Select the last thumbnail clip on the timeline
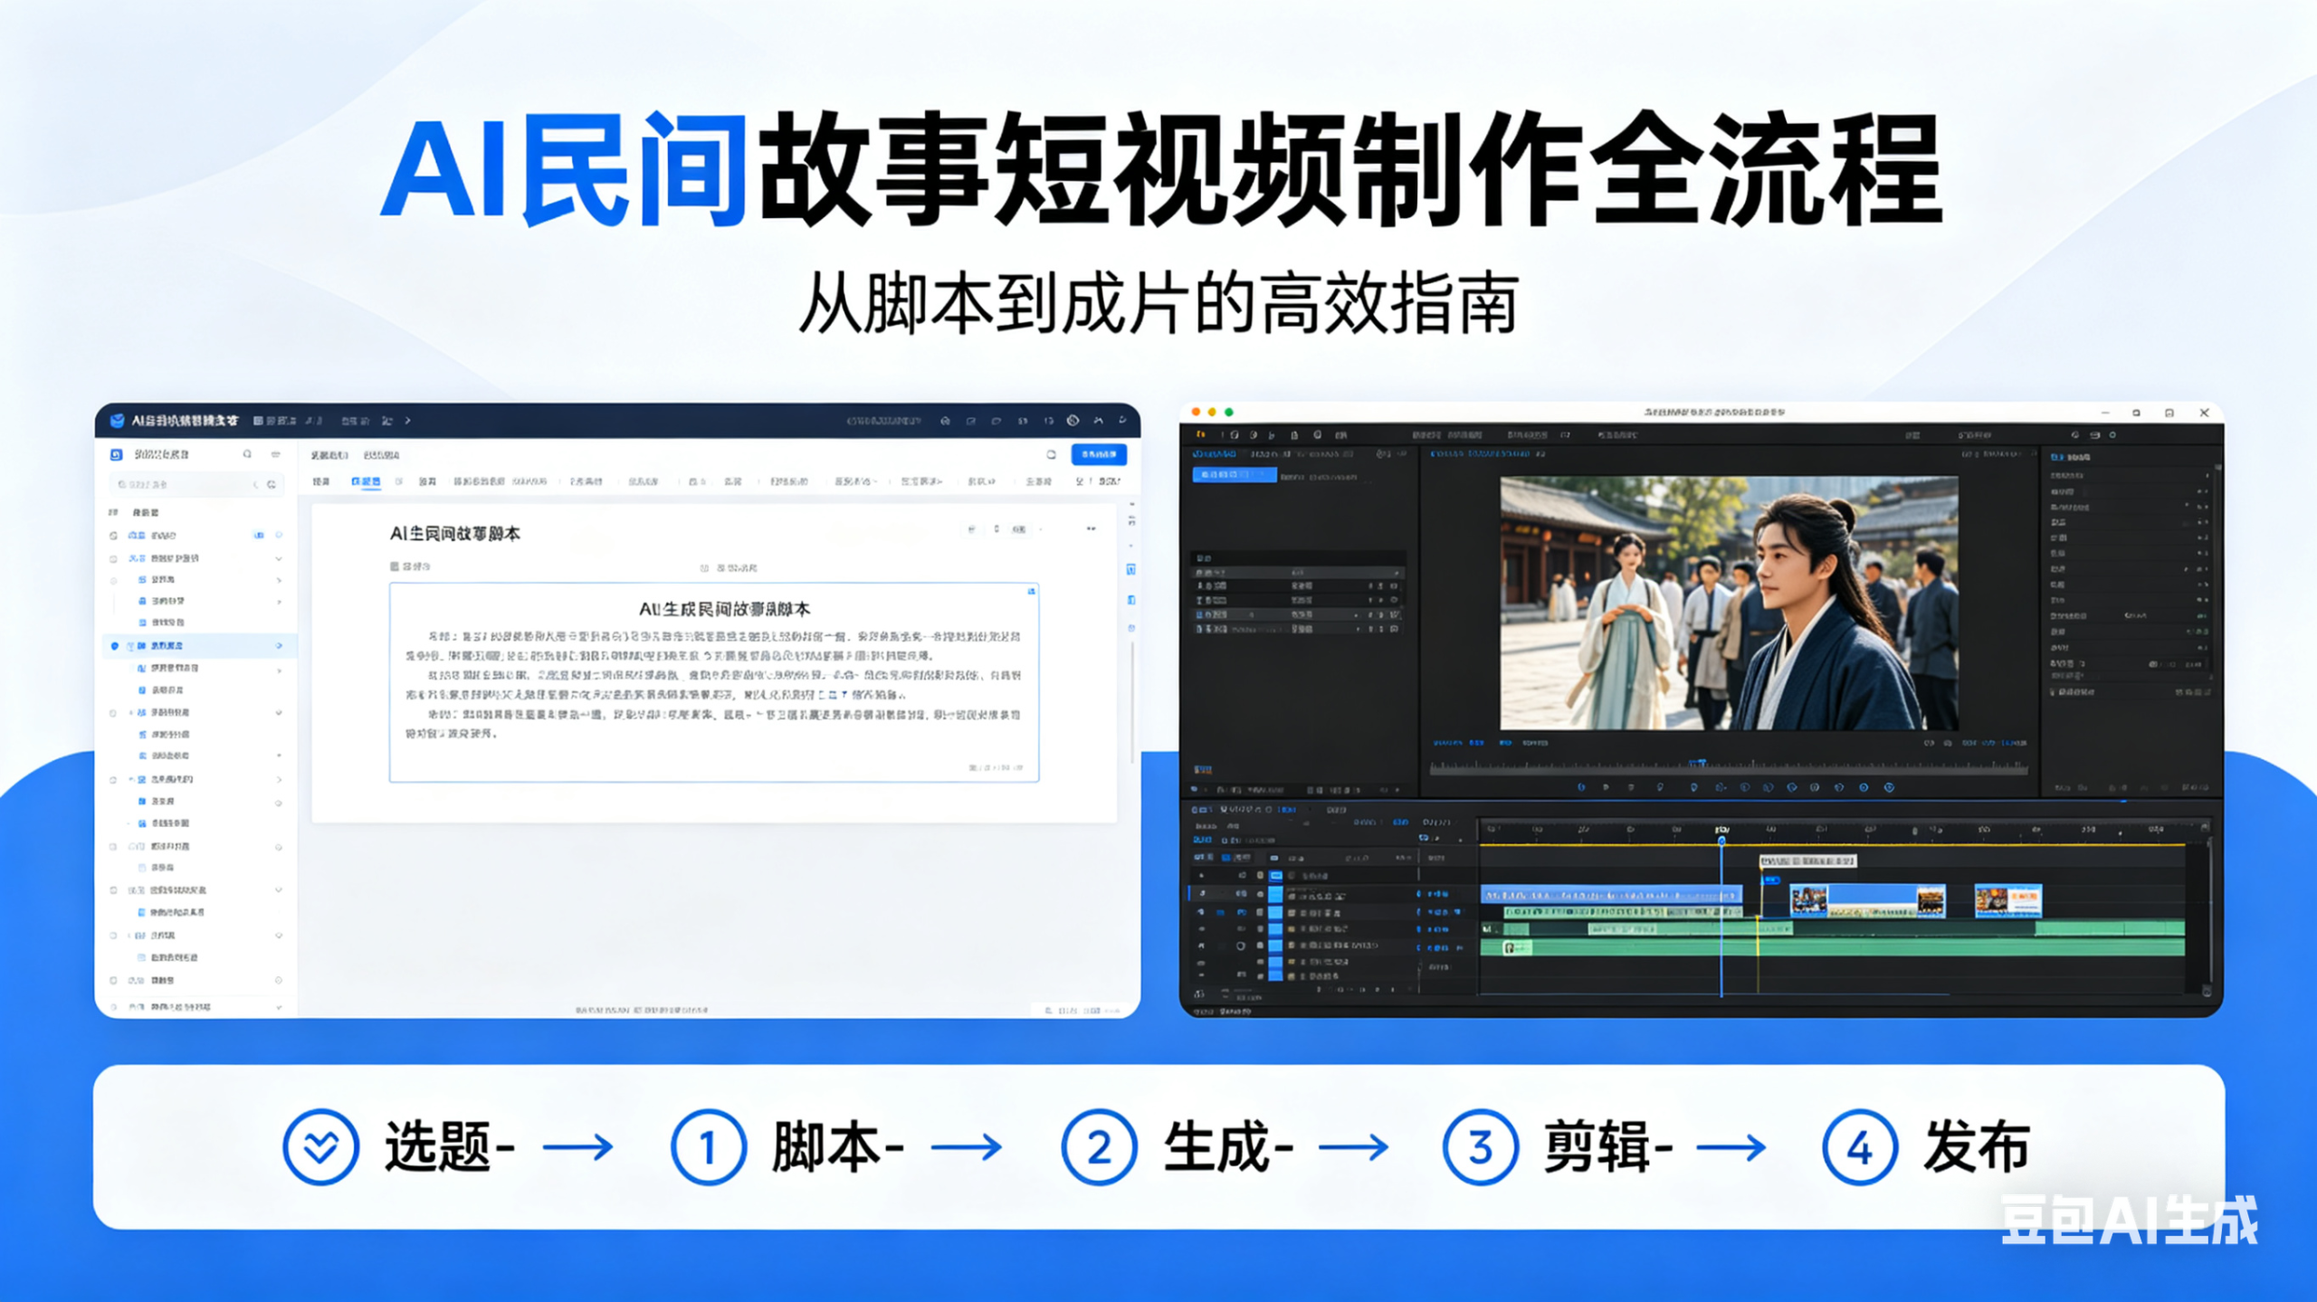This screenshot has height=1302, width=2317. pos(2007,901)
